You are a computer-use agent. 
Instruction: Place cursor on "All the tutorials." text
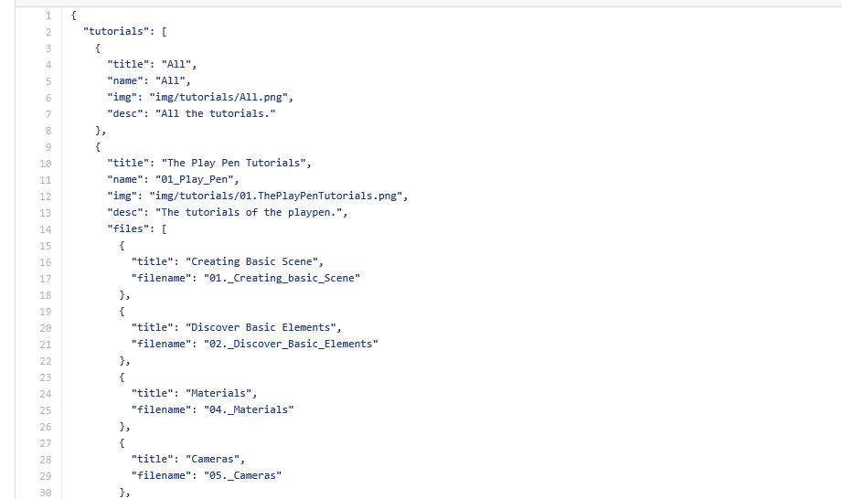[216, 113]
